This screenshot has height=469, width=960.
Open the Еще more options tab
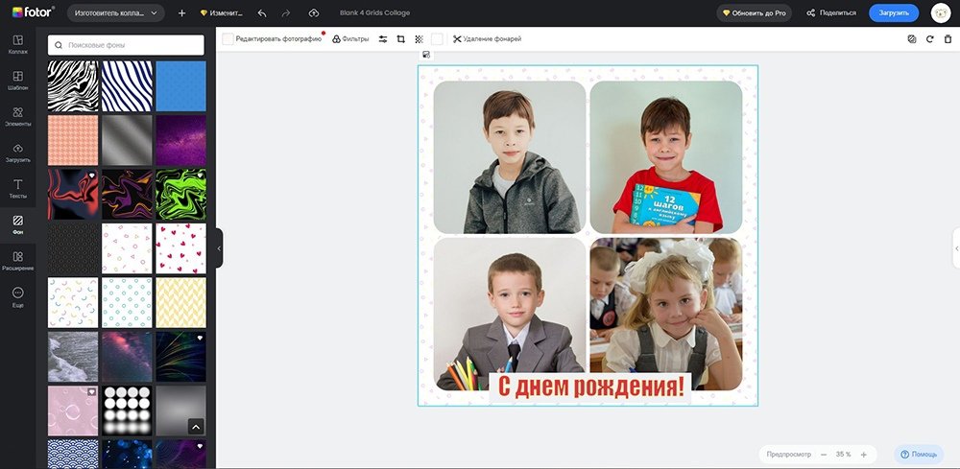coord(17,297)
